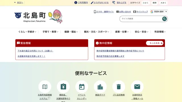
Task: Expand the 産業・仕事 menu
Action: tap(122, 32)
